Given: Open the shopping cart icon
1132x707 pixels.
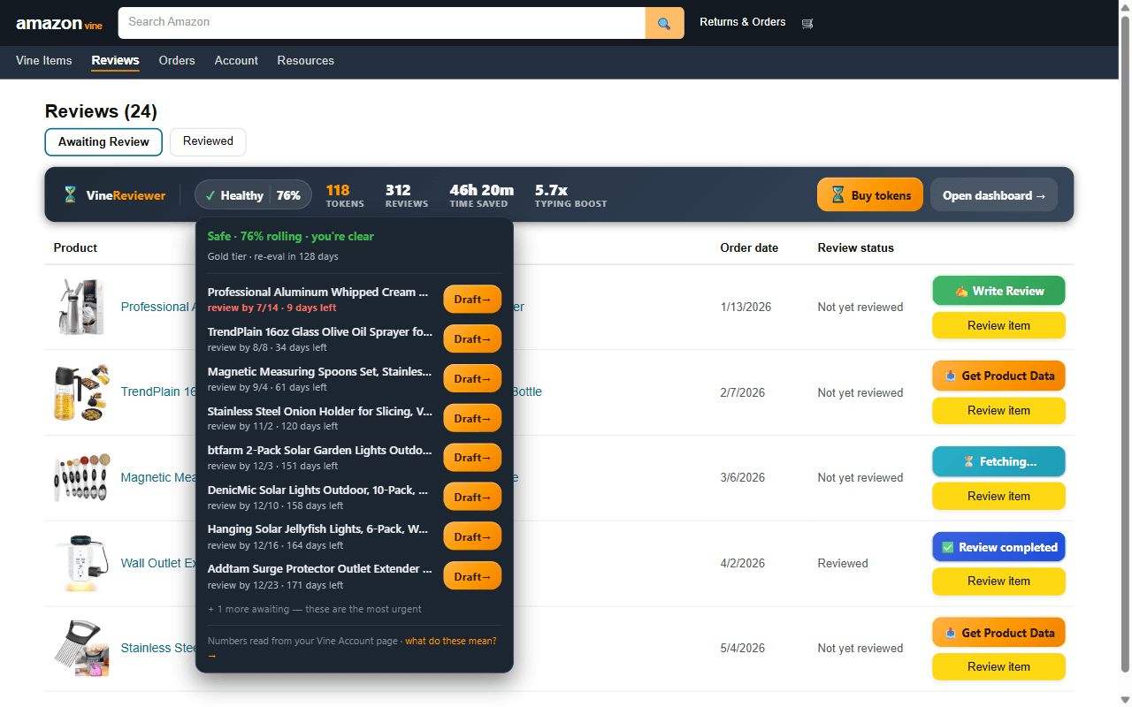Looking at the screenshot, I should point(807,23).
